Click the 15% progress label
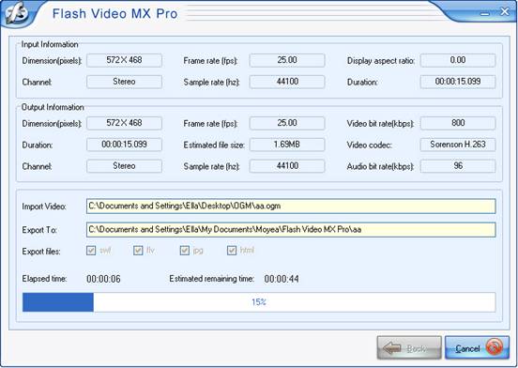 (259, 302)
